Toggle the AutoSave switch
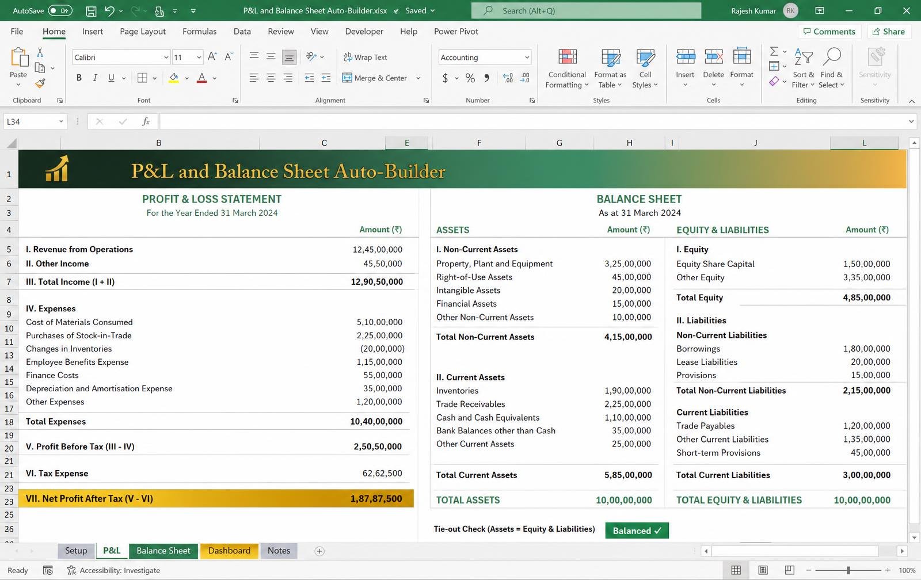Image resolution: width=921 pixels, height=580 pixels. tap(60, 10)
